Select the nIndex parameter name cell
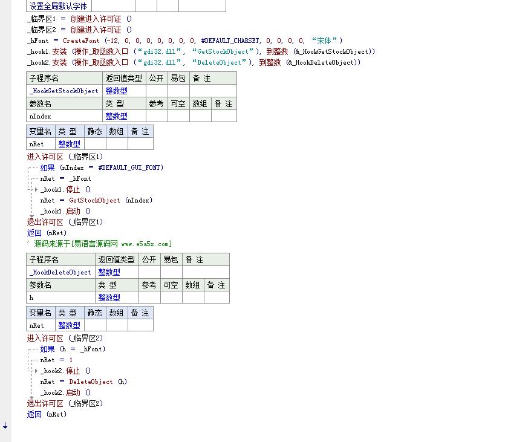The width and height of the screenshot is (505, 442). [65, 116]
